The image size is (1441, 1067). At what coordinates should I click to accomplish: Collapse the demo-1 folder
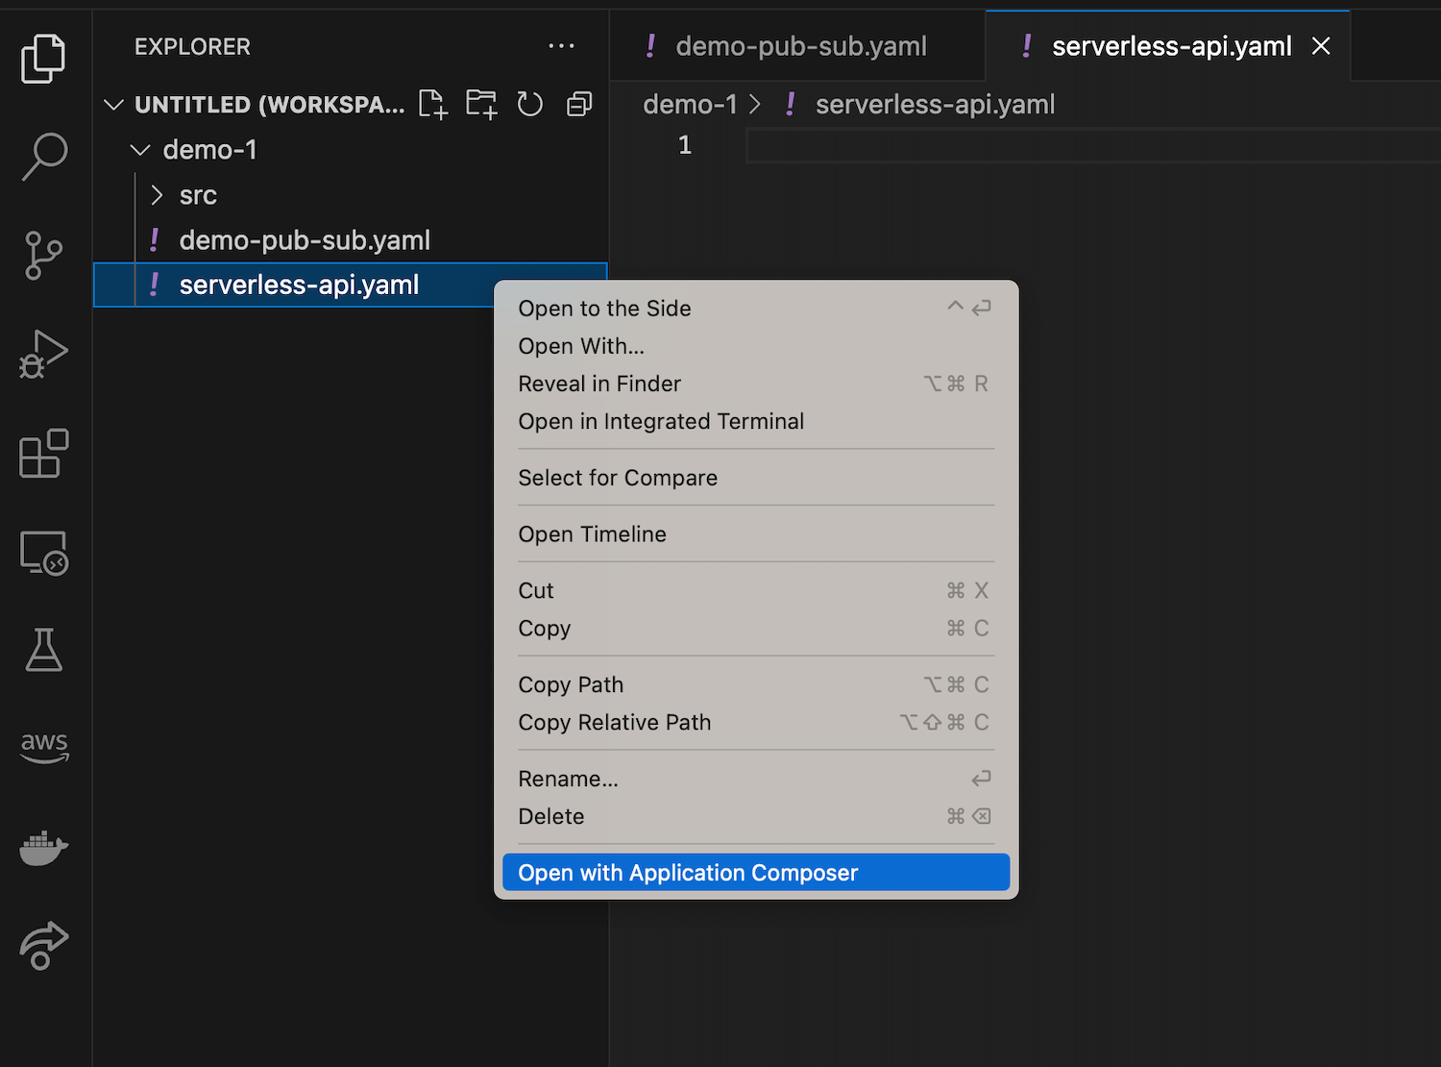[140, 150]
